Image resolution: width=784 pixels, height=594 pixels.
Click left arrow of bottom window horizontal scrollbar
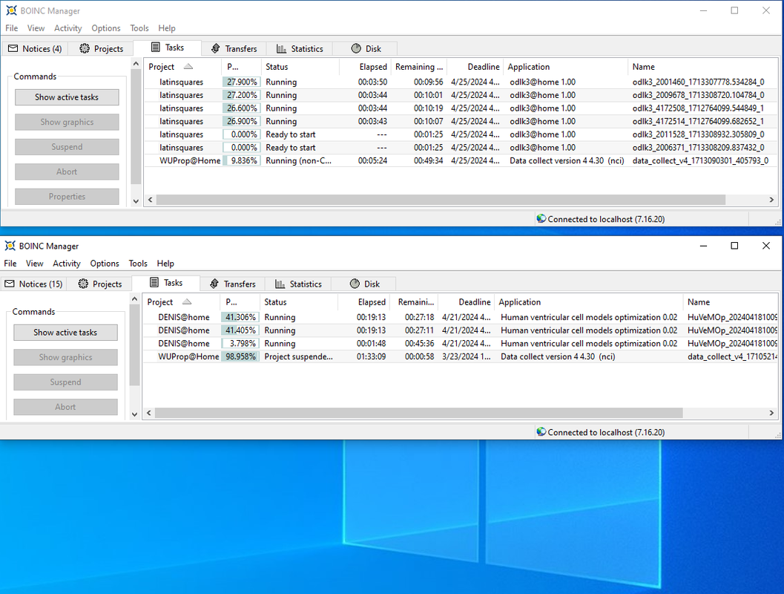tap(148, 413)
